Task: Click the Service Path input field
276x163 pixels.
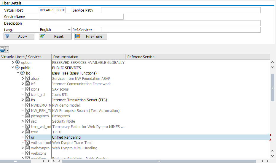Action: (x=181, y=10)
